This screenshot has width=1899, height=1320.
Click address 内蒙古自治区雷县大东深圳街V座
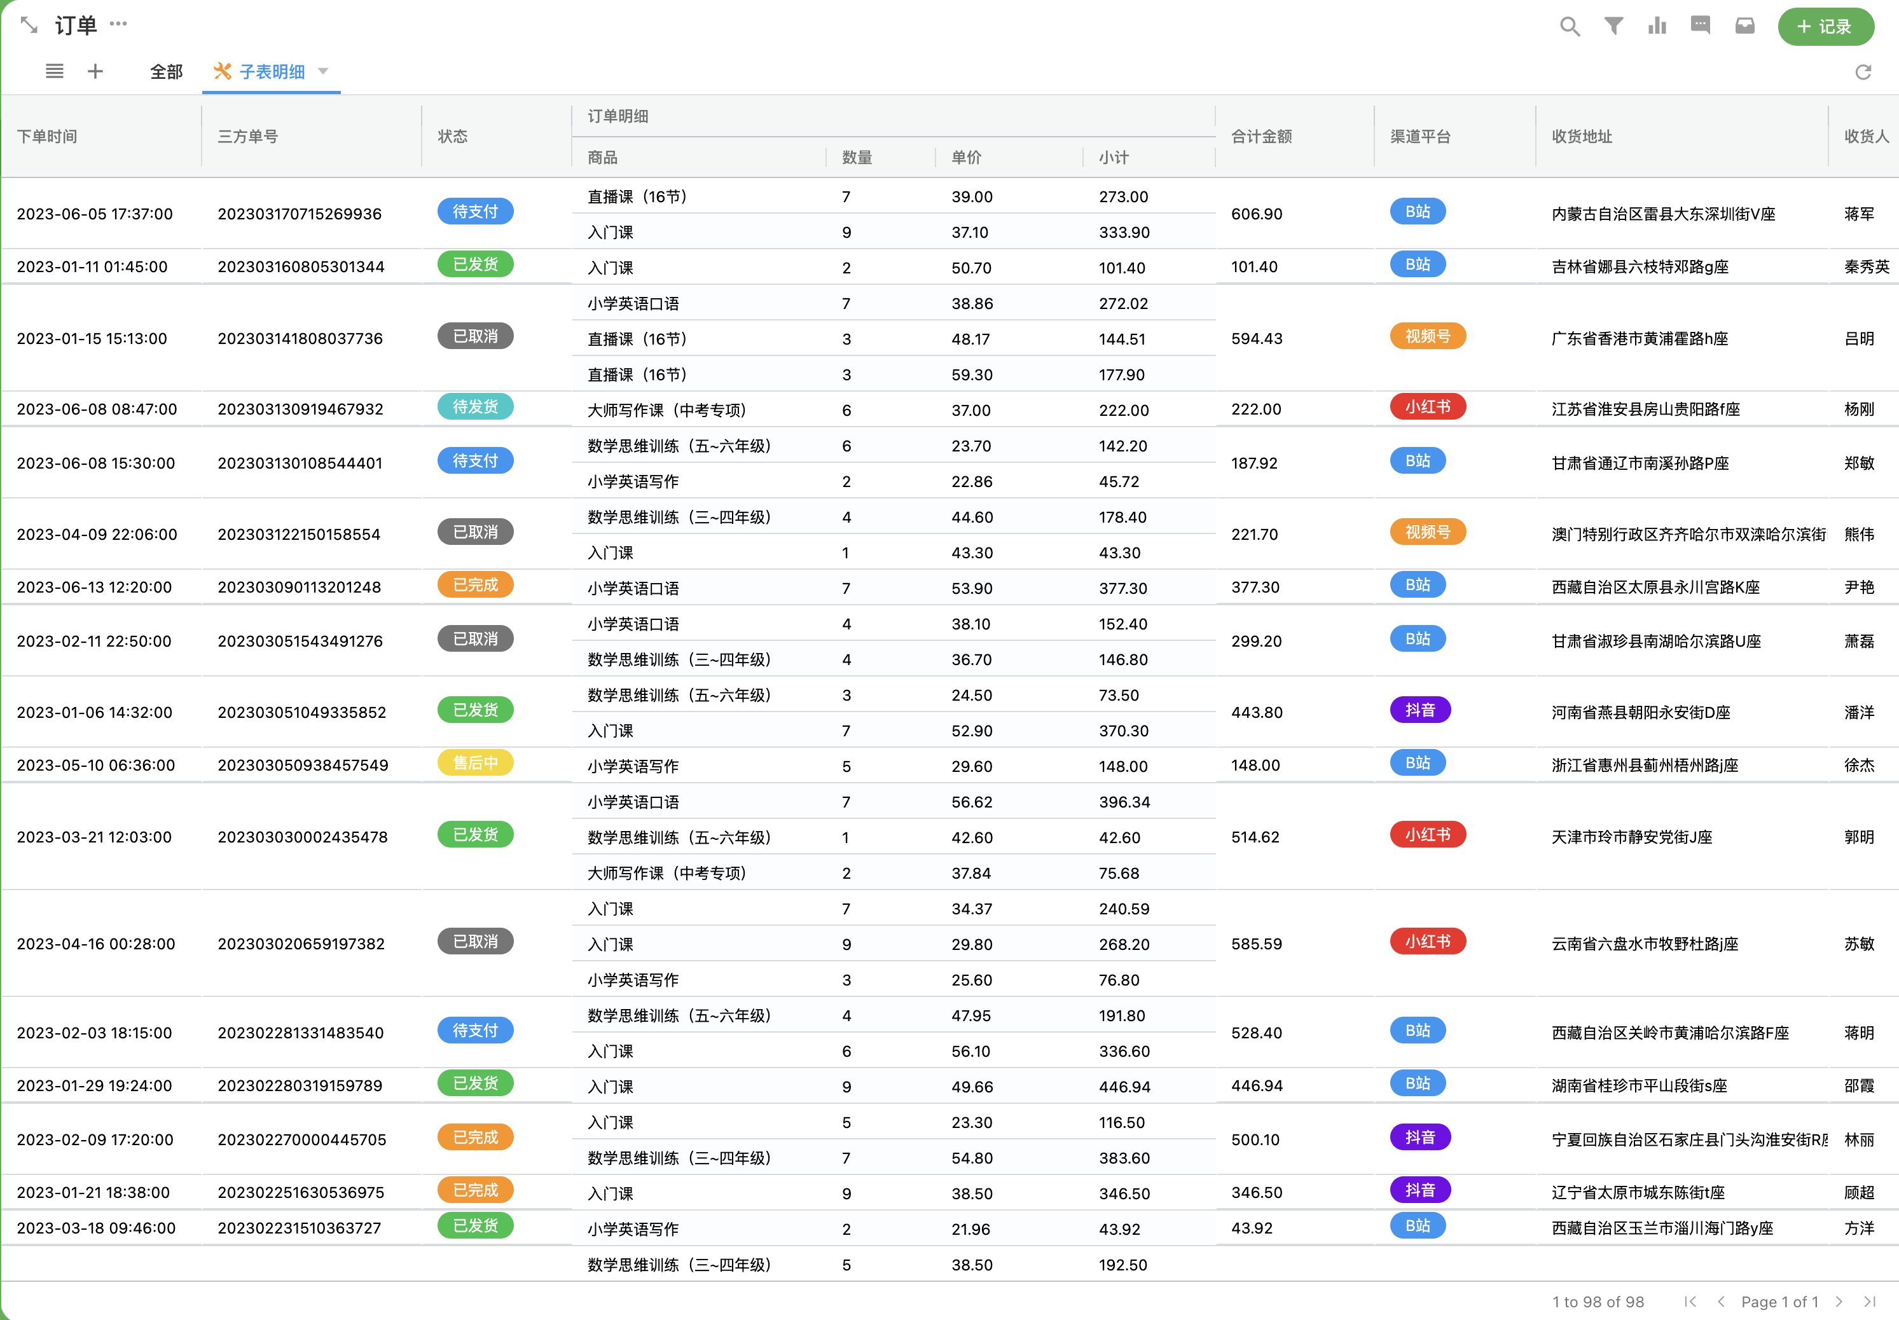coord(1663,214)
